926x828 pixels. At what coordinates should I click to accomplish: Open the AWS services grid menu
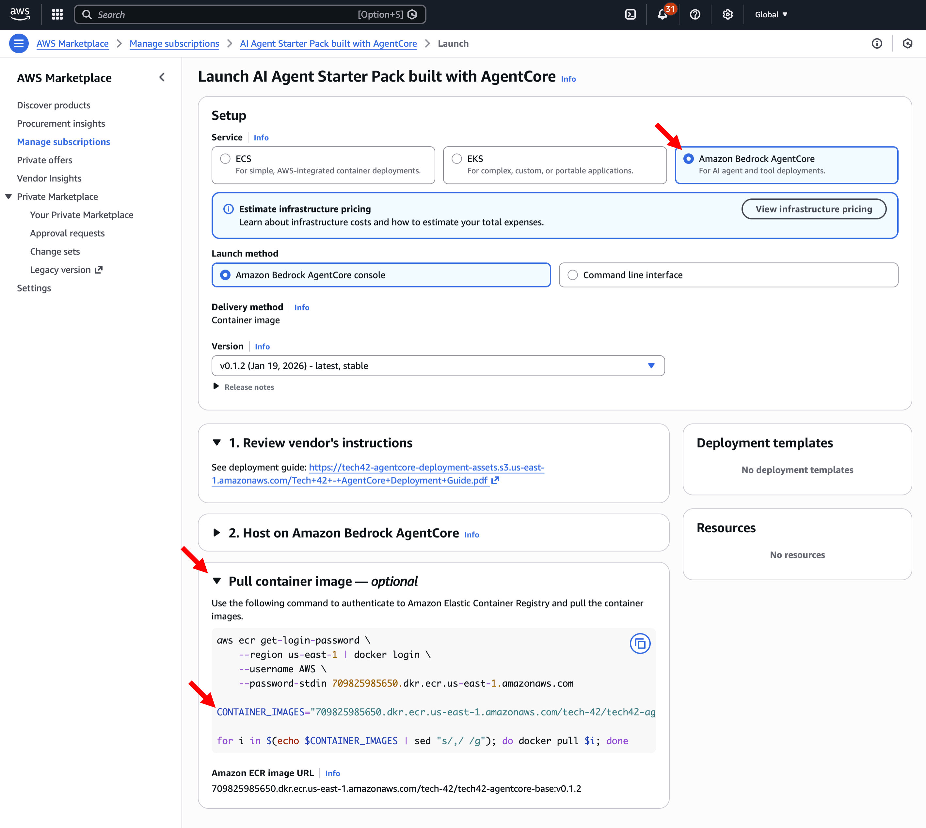pyautogui.click(x=57, y=15)
